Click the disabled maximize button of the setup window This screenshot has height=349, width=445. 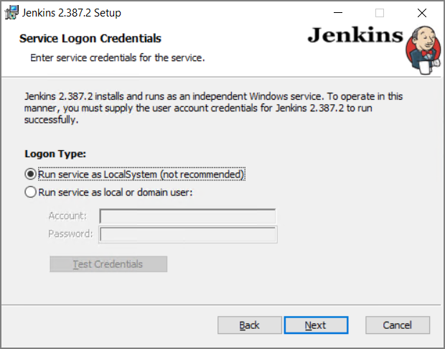click(380, 13)
